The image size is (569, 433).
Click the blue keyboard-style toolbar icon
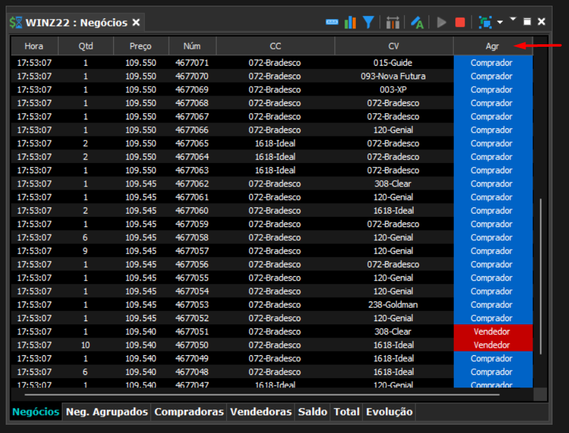tap(332, 23)
